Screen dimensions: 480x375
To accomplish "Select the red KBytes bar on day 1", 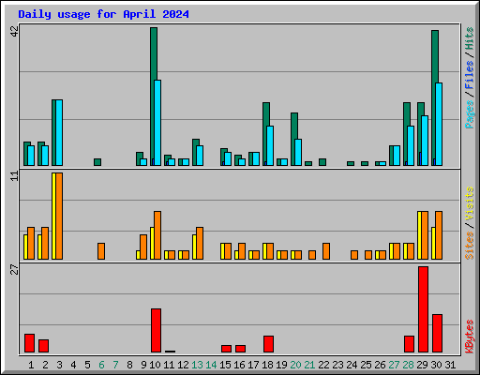I will click(29, 343).
